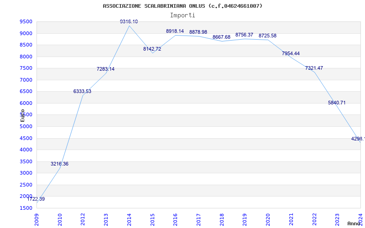Screen dimensions: 365x228
Task: Click the 1500 y-axis tick label
Action: (x=26, y=208)
